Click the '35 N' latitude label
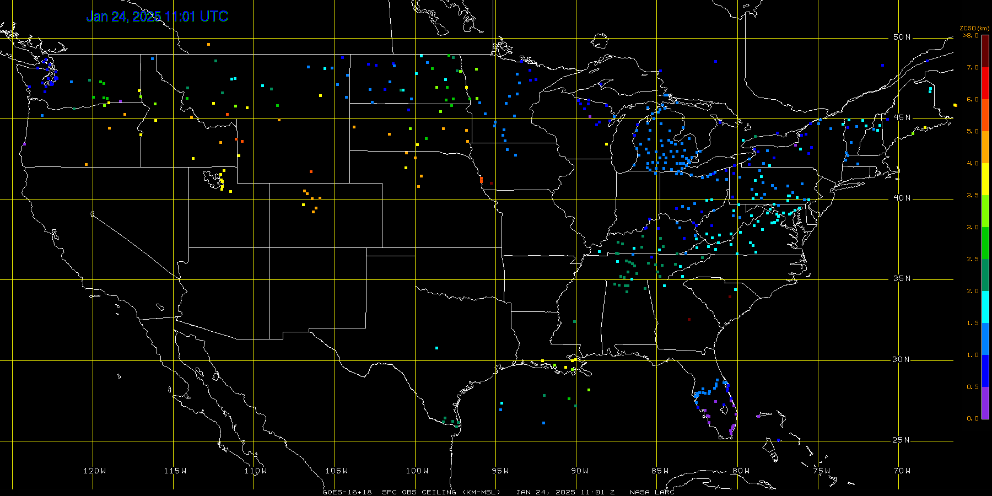The width and height of the screenshot is (992, 496). 902,278
